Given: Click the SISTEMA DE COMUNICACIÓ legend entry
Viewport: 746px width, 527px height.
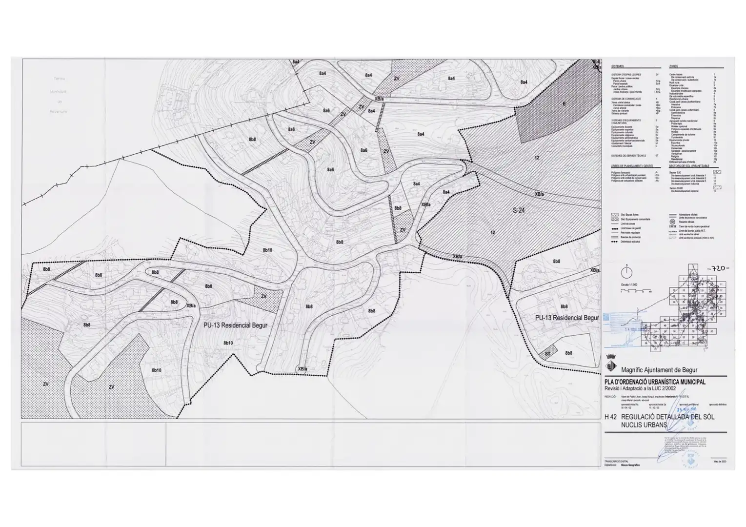Looking at the screenshot, I should click(x=627, y=99).
